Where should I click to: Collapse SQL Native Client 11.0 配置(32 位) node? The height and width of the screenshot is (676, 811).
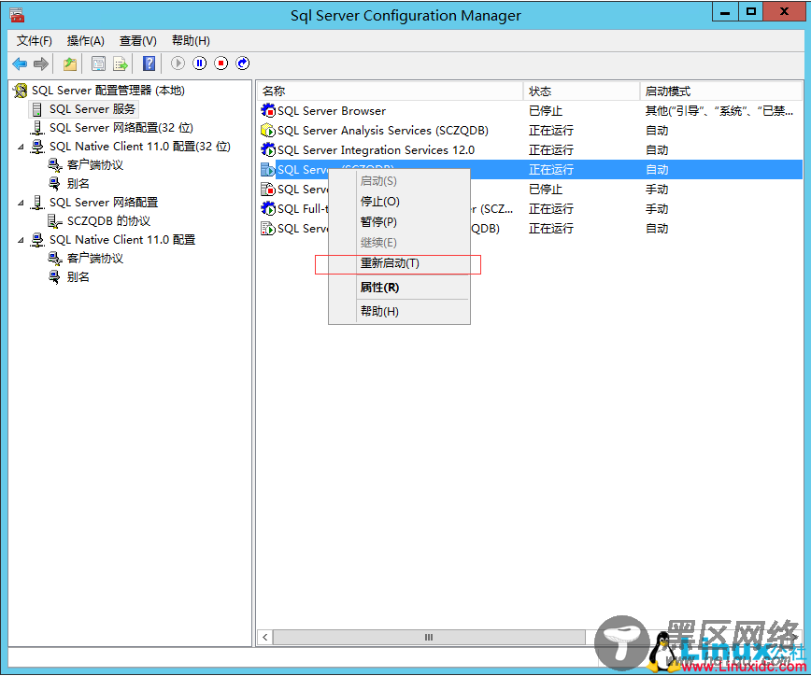coord(21,147)
